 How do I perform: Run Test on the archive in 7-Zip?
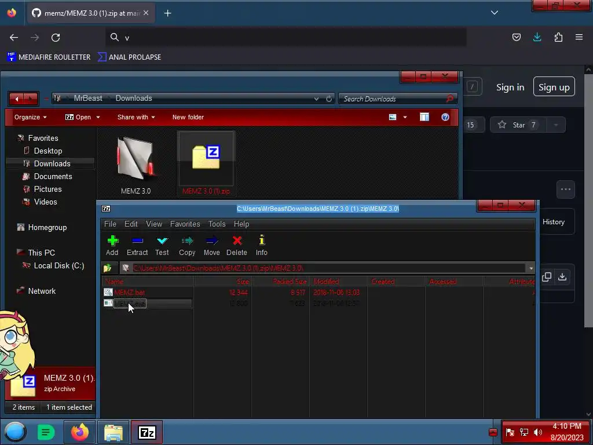pyautogui.click(x=162, y=245)
